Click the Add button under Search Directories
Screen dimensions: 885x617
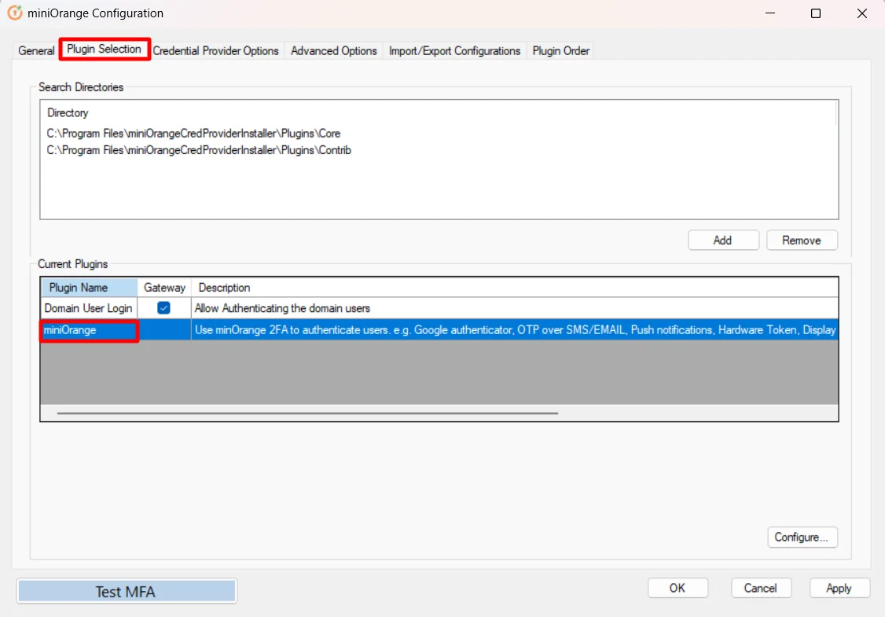click(723, 240)
